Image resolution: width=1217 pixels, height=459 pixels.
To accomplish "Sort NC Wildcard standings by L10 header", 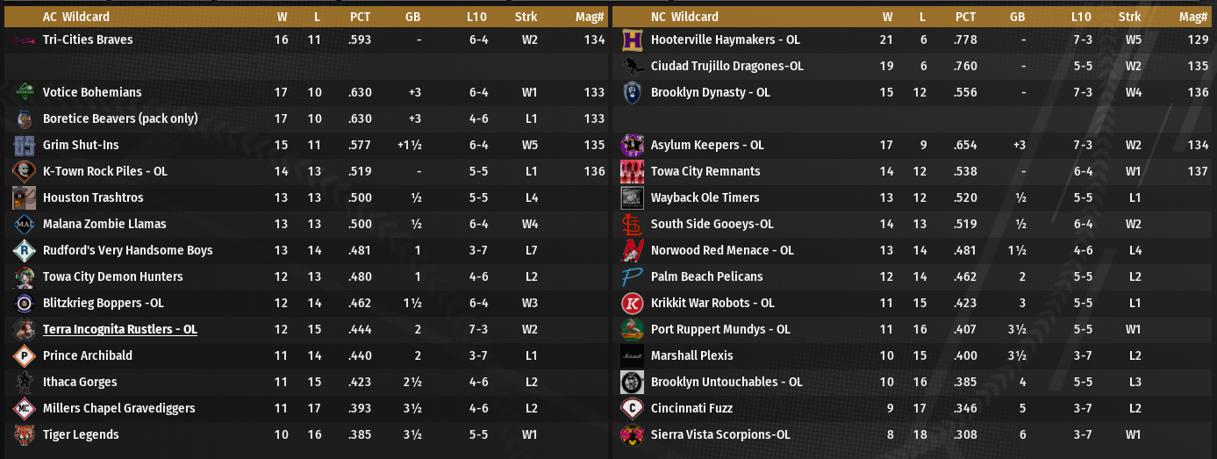I will tap(1081, 17).
